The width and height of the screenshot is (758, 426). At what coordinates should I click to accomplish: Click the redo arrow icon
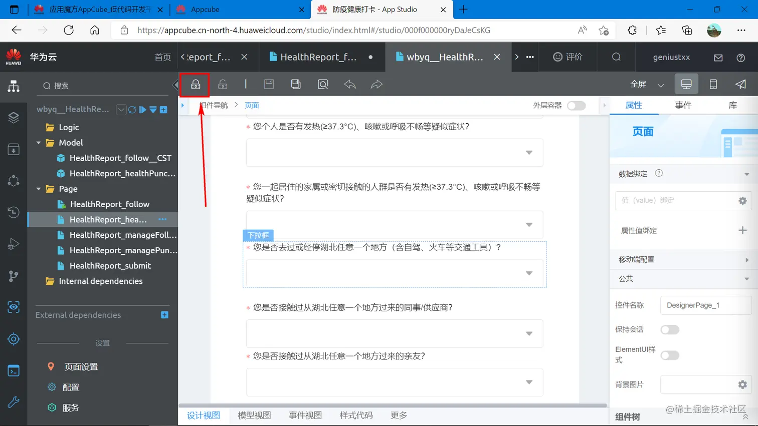376,84
